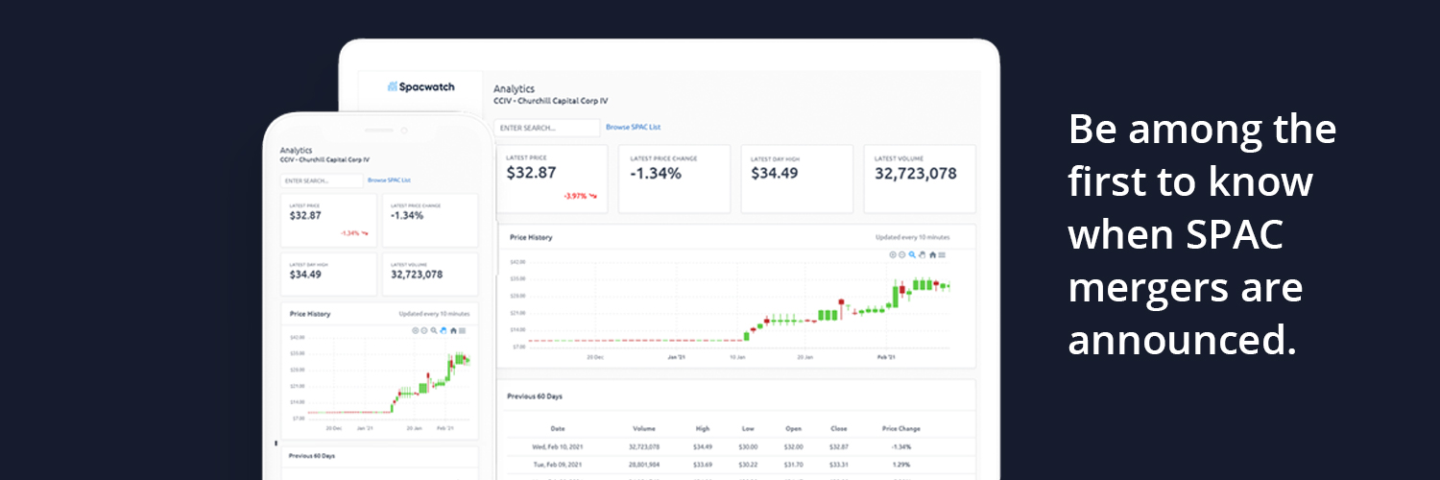Click the Previous 60 Days heading on the phone
The height and width of the screenshot is (480, 1440).
[x=312, y=456]
